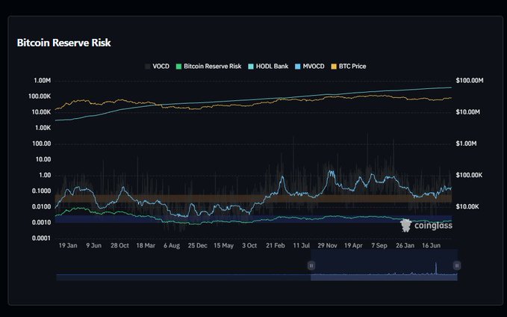507x317 pixels.
Task: Click the 16 Jun x-axis label
Action: [x=431, y=246]
